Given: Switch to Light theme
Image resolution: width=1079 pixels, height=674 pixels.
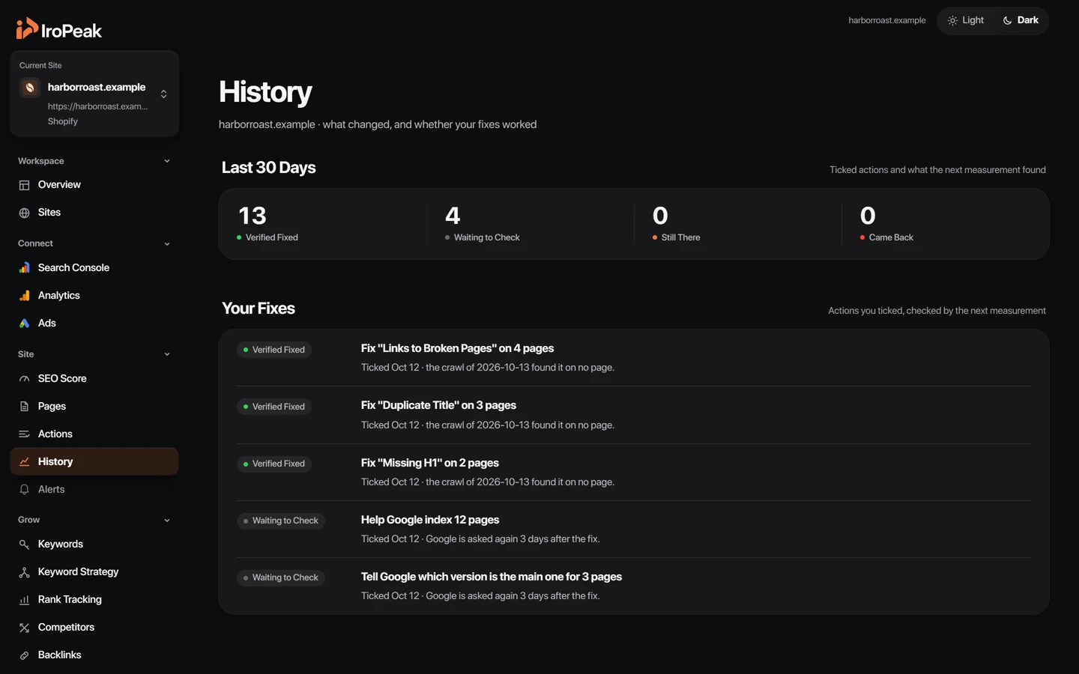Looking at the screenshot, I should pos(966,20).
